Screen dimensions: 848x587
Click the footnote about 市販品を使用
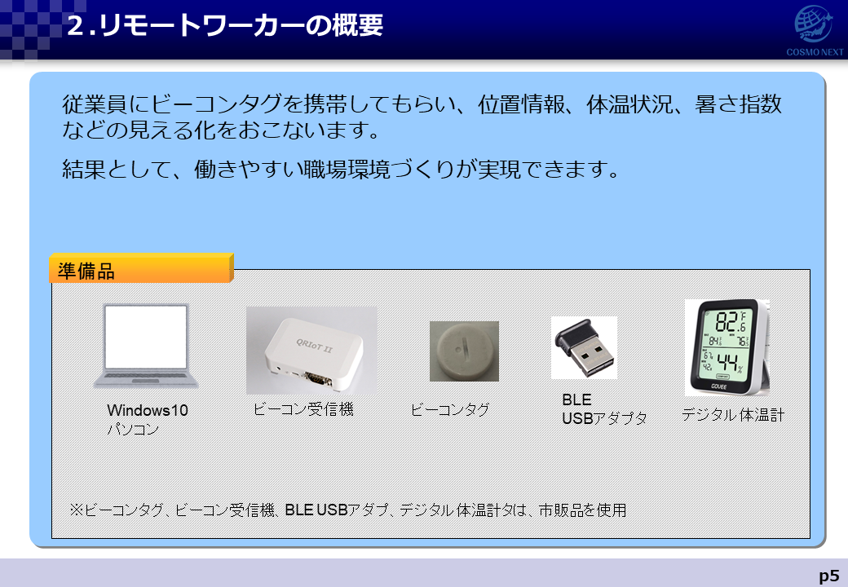pyautogui.click(x=347, y=510)
